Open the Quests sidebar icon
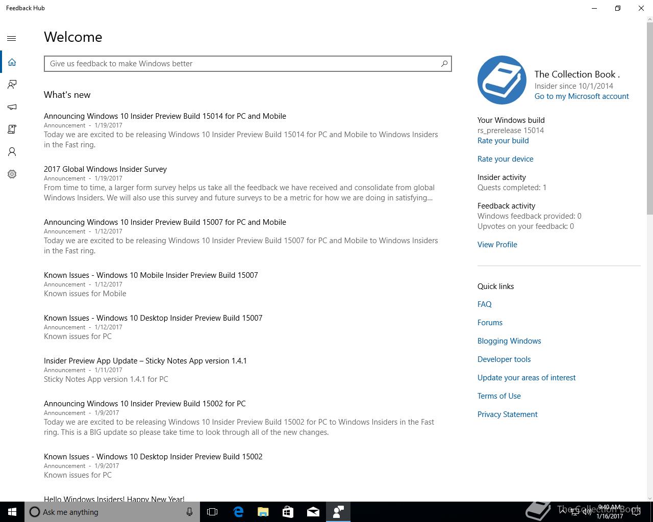This screenshot has height=522, width=653. [x=12, y=129]
